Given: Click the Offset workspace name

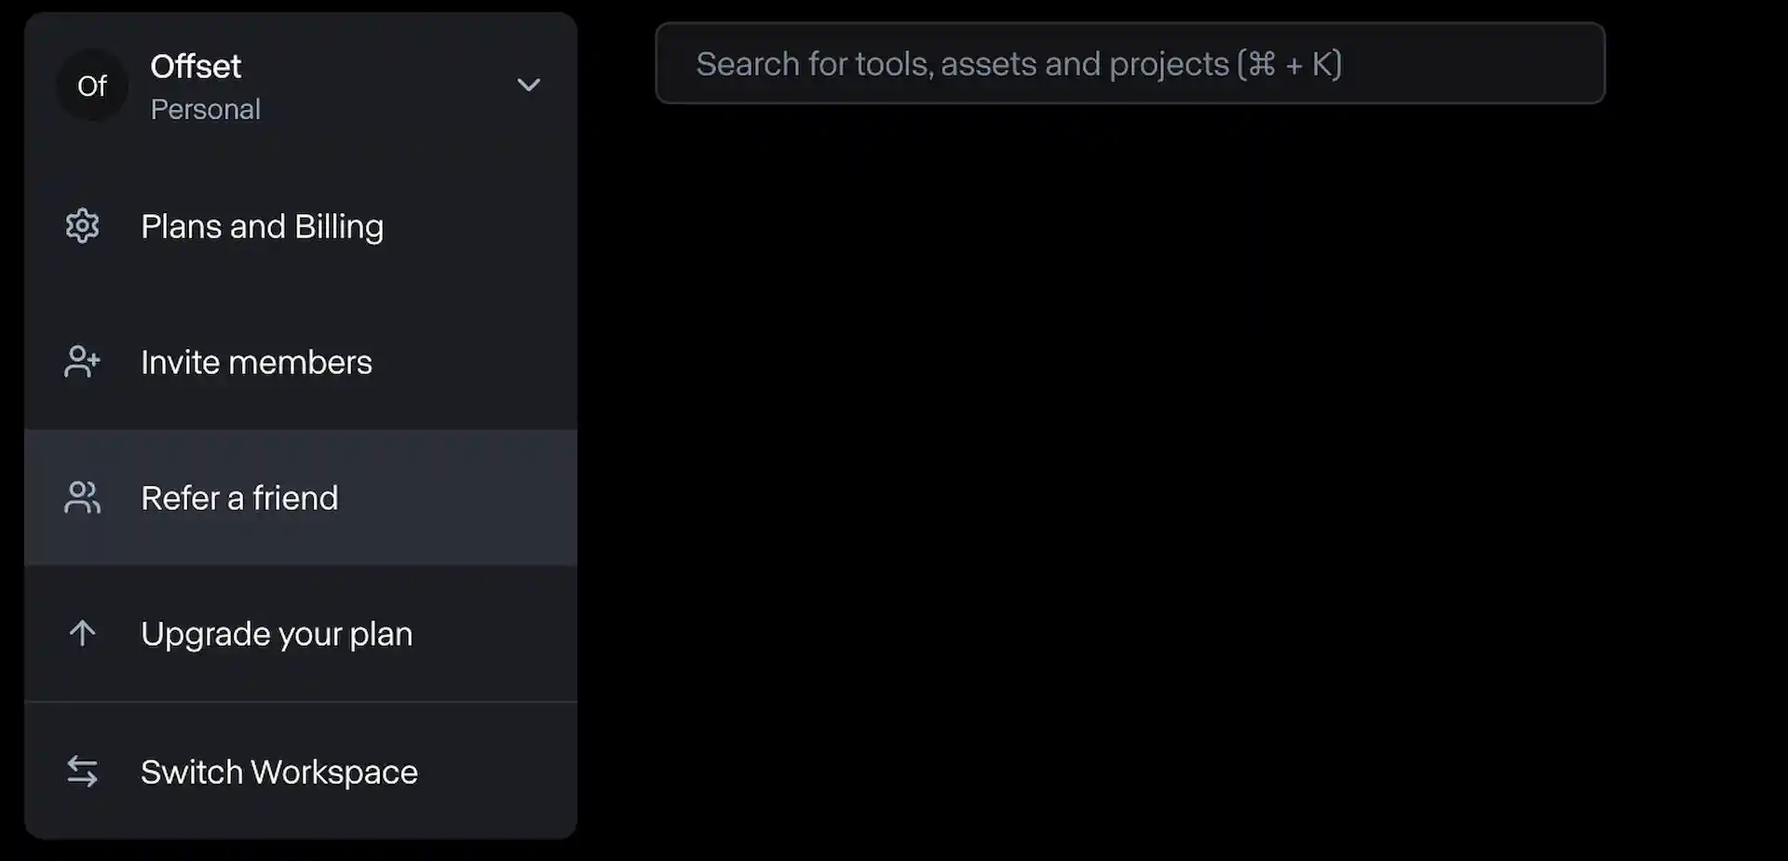Looking at the screenshot, I should [x=196, y=67].
